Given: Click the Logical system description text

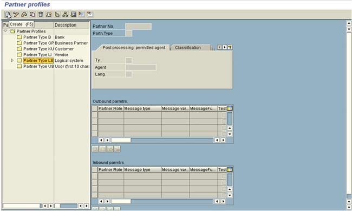Looking at the screenshot, I should 69,61.
